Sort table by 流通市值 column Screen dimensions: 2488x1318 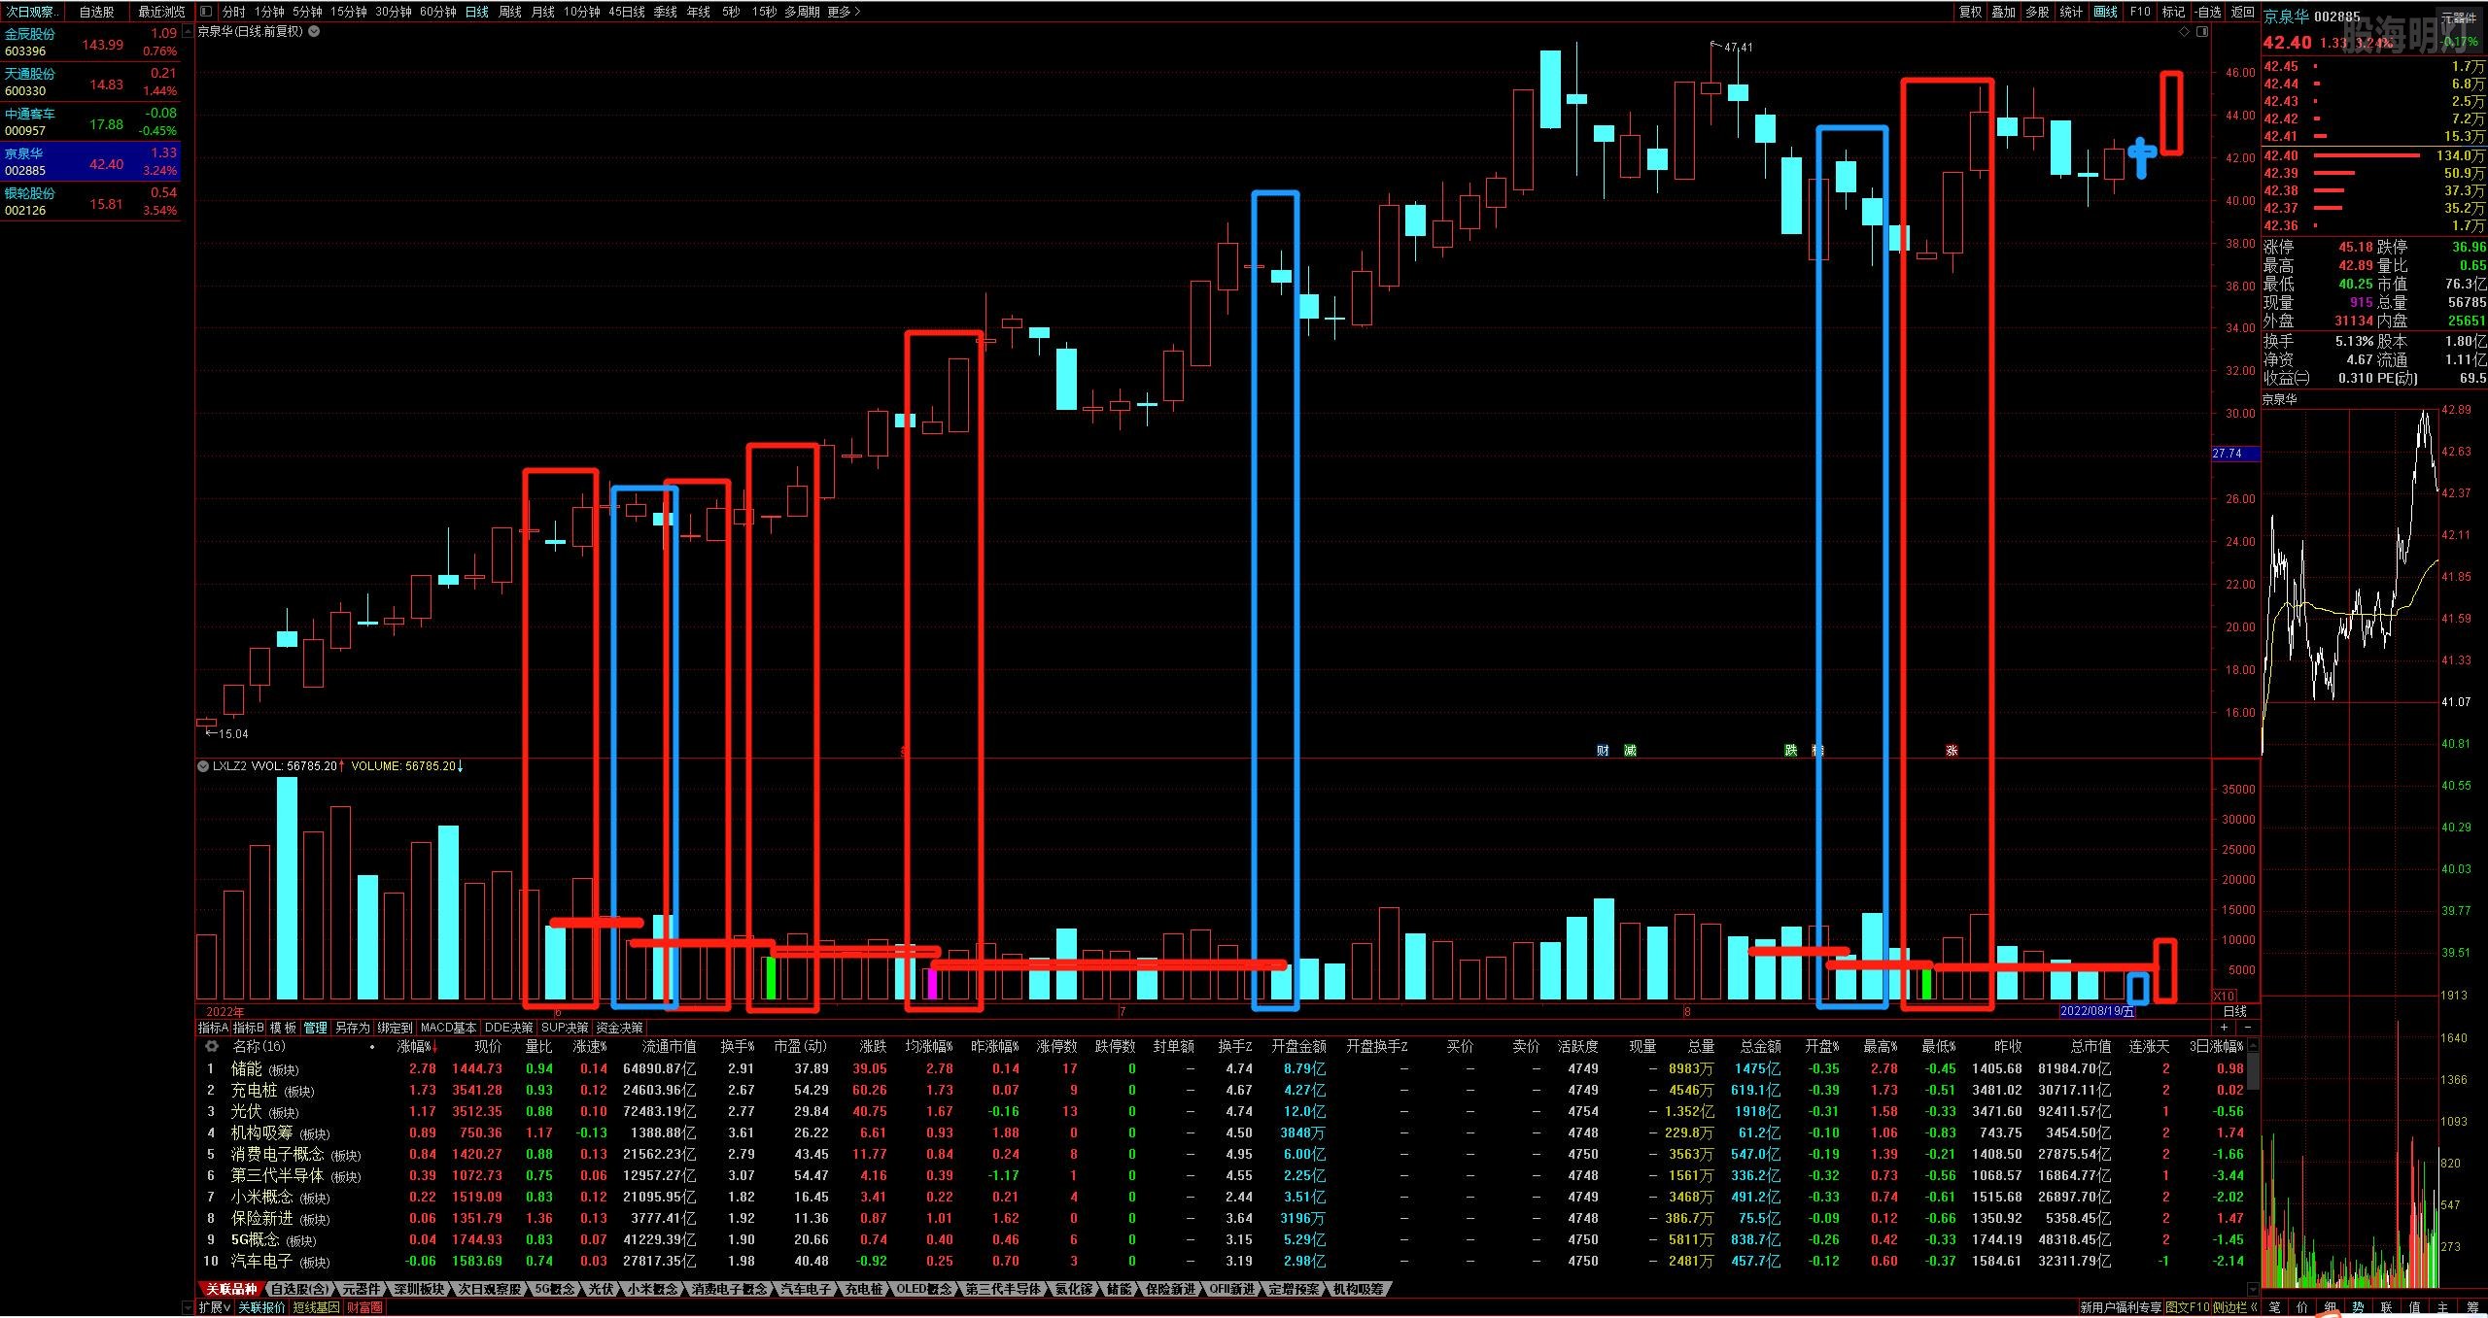coord(670,1047)
